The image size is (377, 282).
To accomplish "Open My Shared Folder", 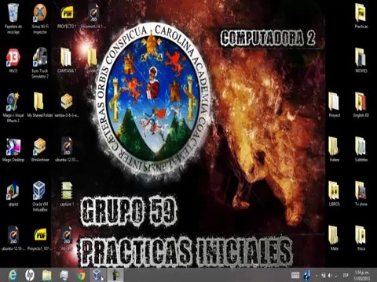I will tap(40, 105).
